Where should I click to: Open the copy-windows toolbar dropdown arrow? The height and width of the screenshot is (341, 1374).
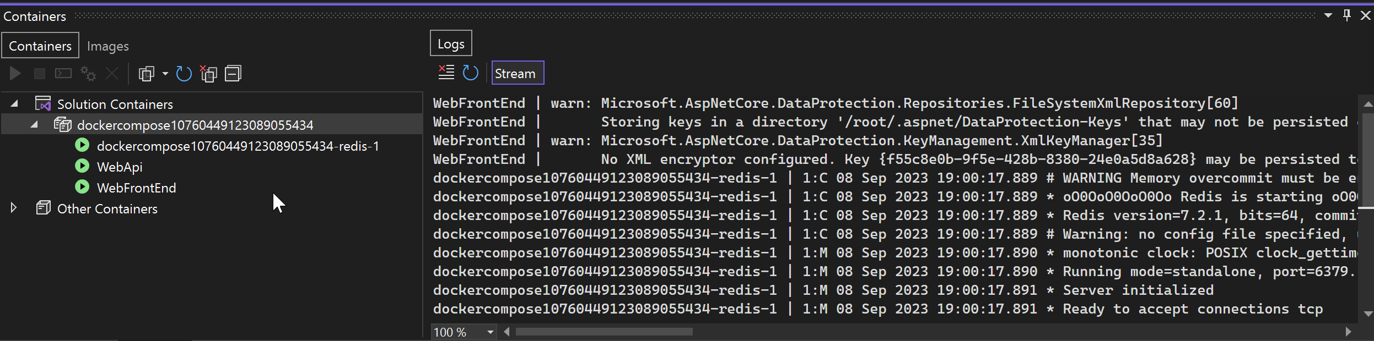pos(165,73)
